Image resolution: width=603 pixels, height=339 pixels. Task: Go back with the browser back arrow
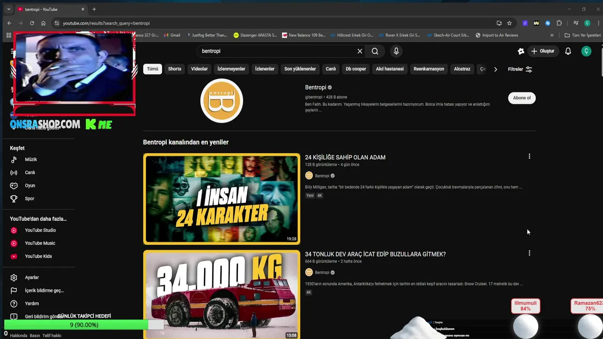pos(9,23)
